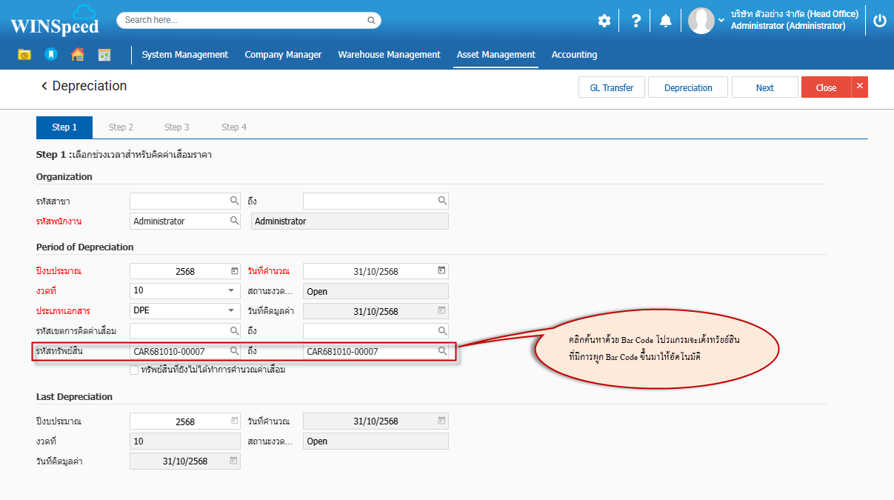Screen dimensions: 894x500
Task: Open notifications bell icon
Action: (666, 21)
